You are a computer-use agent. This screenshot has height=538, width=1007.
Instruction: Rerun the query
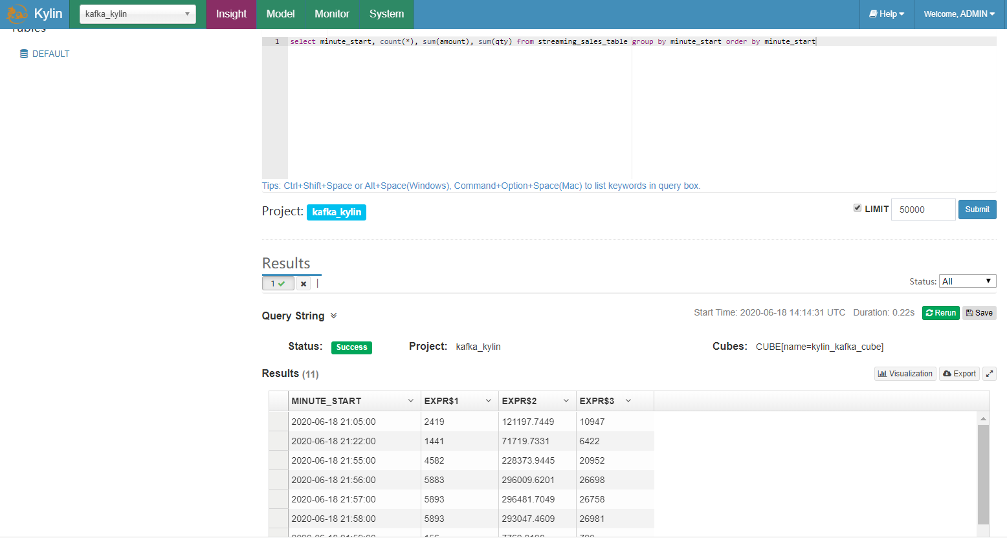tap(941, 313)
